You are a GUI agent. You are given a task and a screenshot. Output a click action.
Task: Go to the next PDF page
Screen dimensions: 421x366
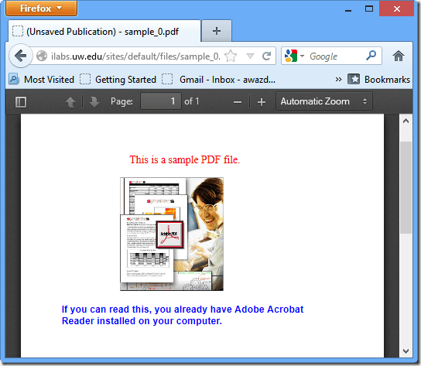[94, 102]
